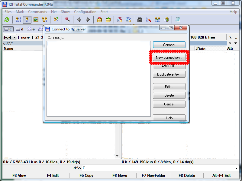Image resolution: width=242 pixels, height=181 pixels.
Task: Go back with the left arrow icon
Action: (x=79, y=20)
